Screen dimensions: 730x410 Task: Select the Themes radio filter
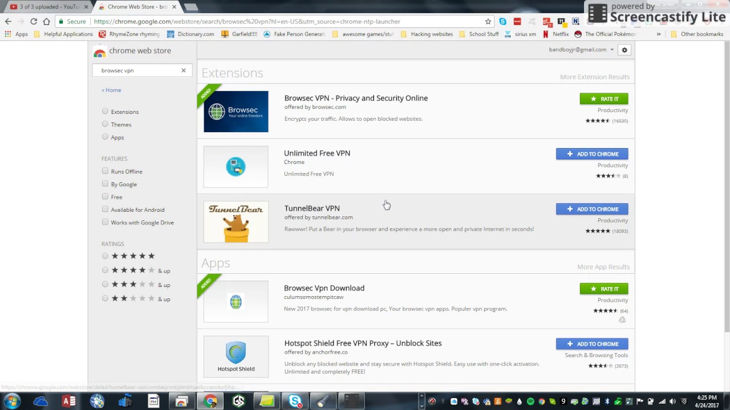(105, 124)
